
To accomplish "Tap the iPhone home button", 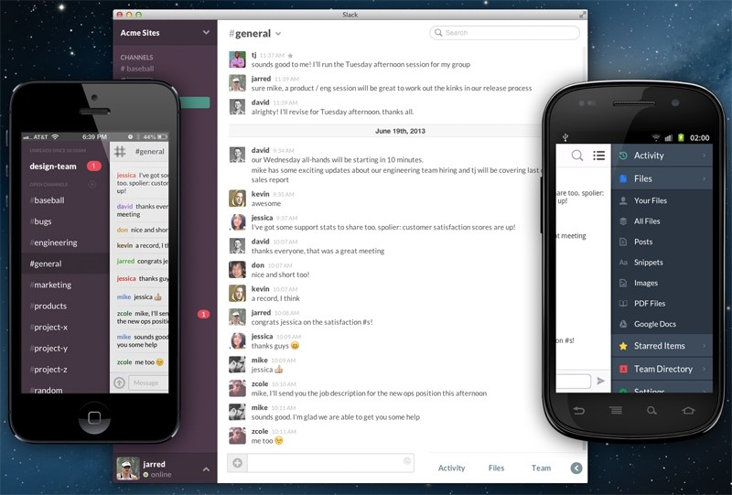I will (x=94, y=417).
